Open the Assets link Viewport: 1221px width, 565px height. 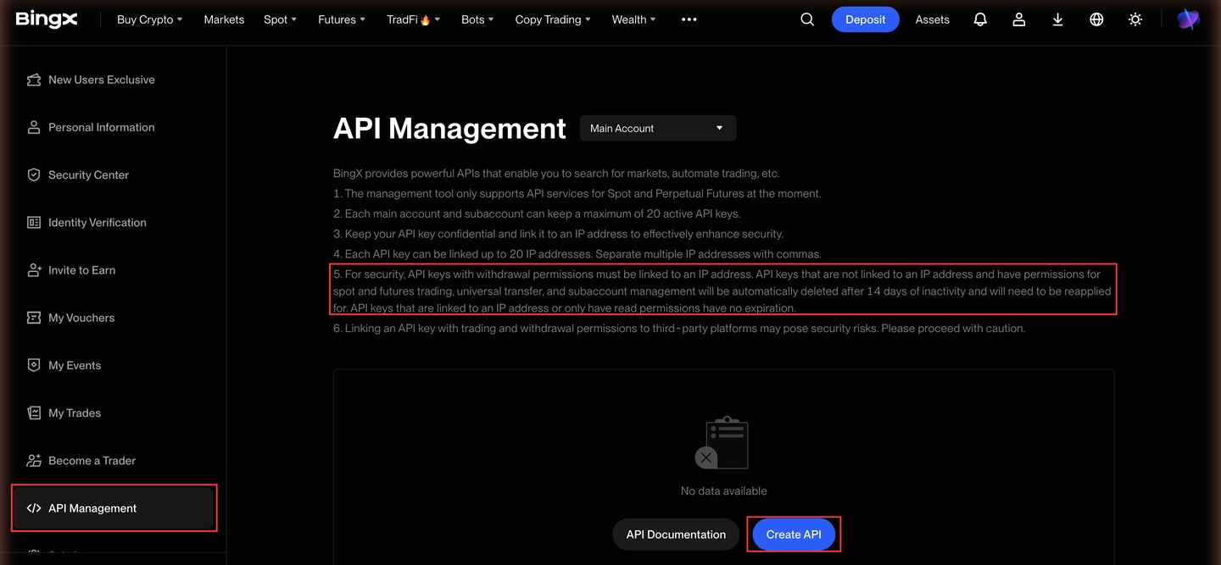(x=932, y=19)
